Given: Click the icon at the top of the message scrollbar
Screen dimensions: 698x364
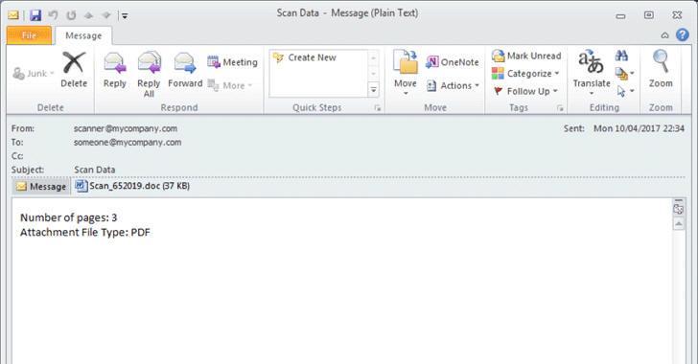Looking at the screenshot, I should click(679, 208).
